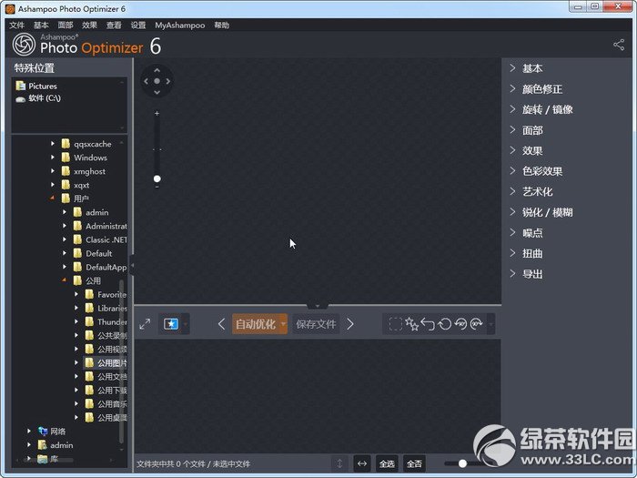Open the 查看 menu
The height and width of the screenshot is (478, 637).
click(x=114, y=25)
